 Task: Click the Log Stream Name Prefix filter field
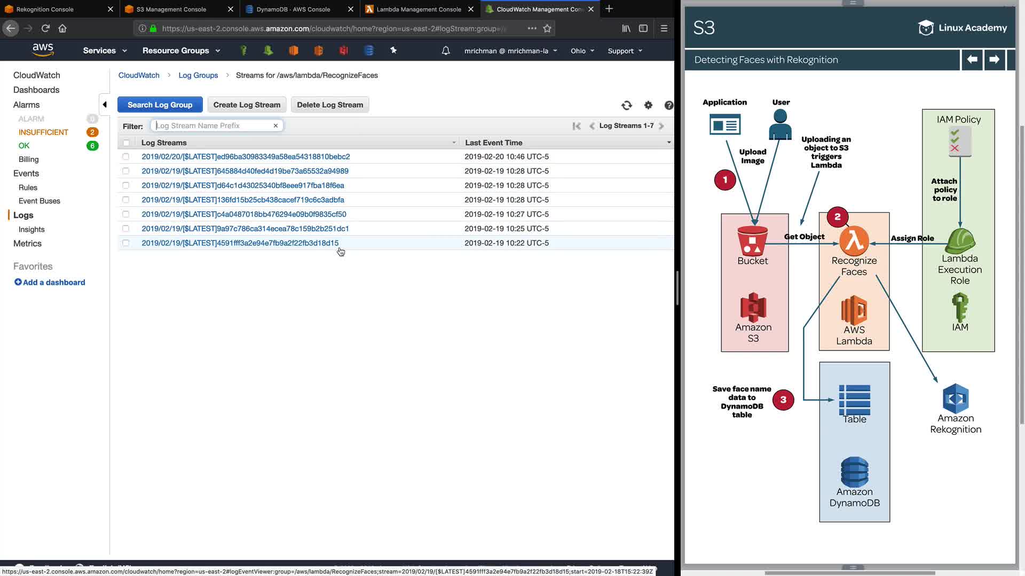pos(214,126)
